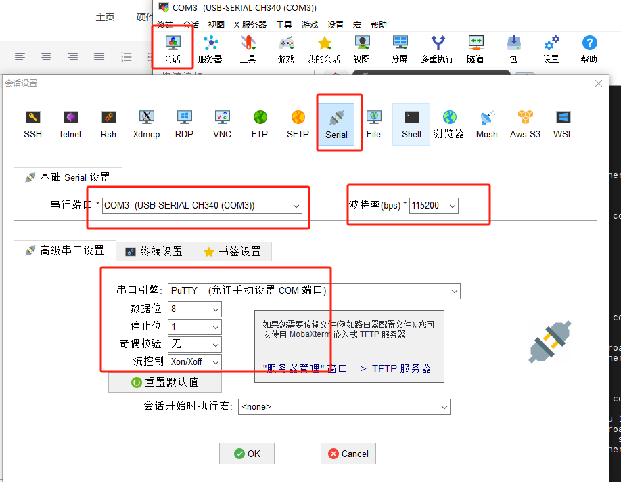The height and width of the screenshot is (482, 621).
Task: Click align right icon in background editor
Action: point(72,57)
